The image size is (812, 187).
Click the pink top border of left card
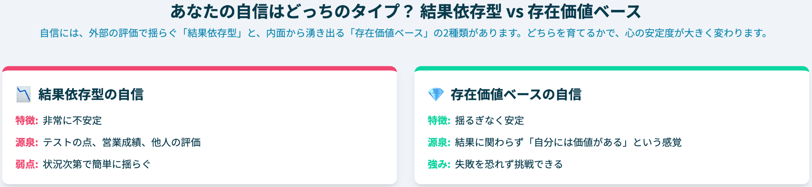pyautogui.click(x=199, y=68)
